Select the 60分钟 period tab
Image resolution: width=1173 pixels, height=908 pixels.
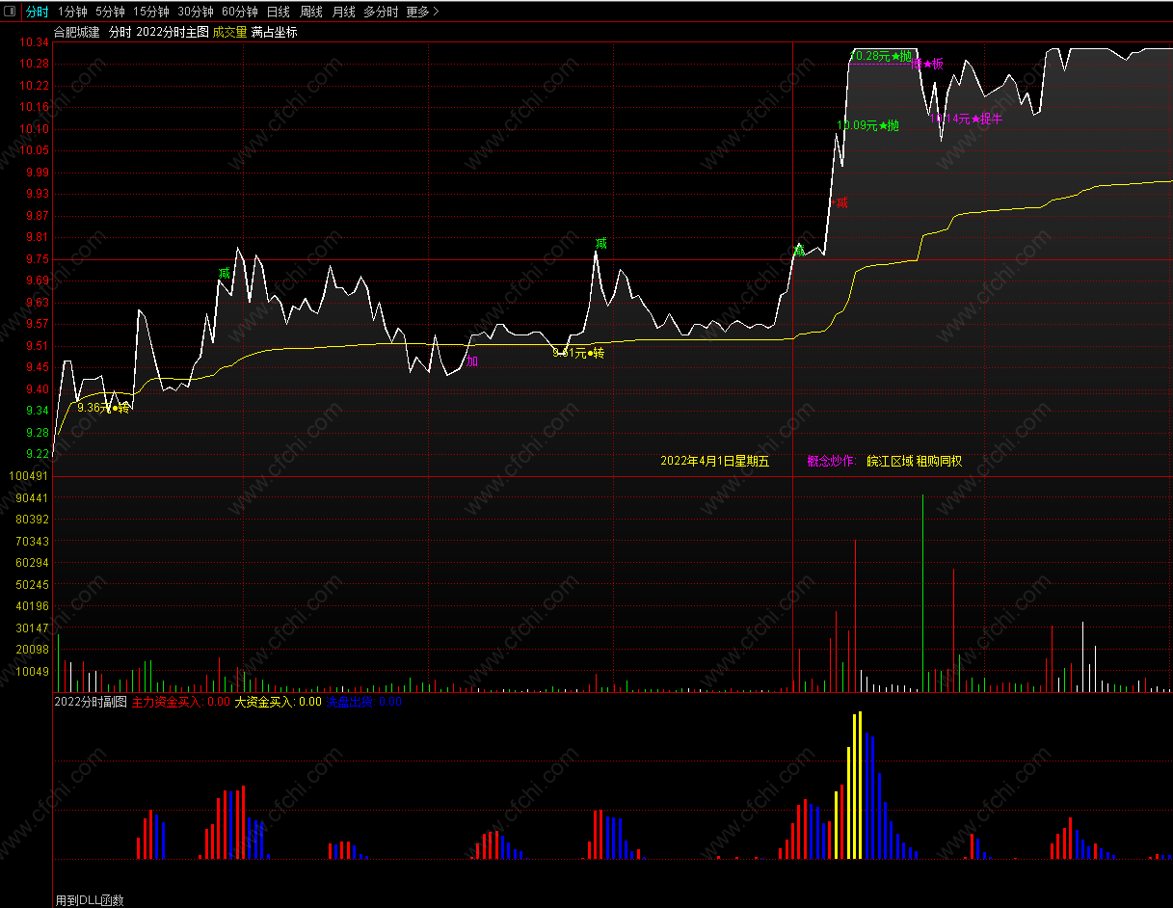(x=240, y=12)
